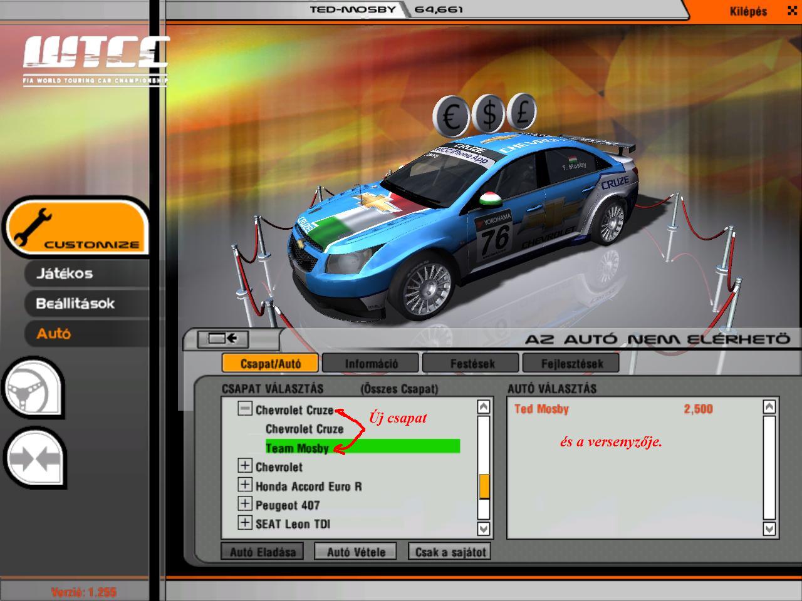Click the car list scroll up arrow
The height and width of the screenshot is (601, 802).
769,407
